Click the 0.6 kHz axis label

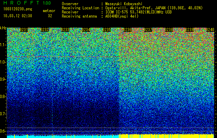click(3, 131)
